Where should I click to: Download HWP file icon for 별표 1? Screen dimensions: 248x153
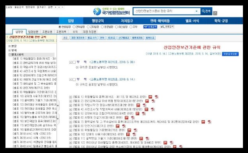click(150, 97)
